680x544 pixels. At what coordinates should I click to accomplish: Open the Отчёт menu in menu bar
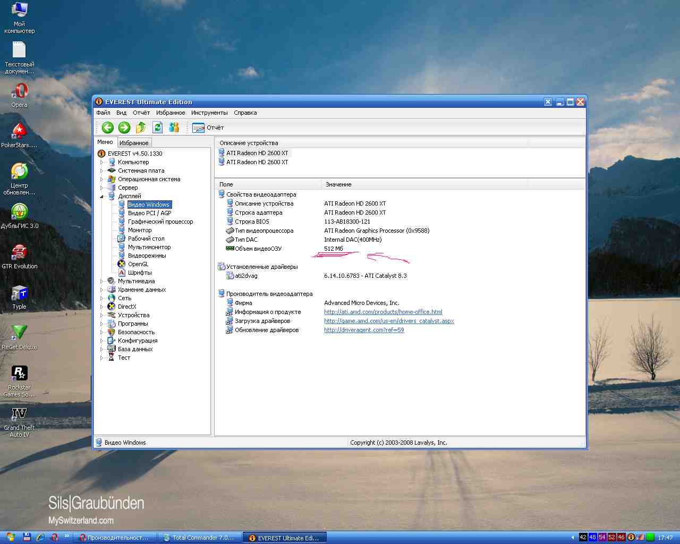(141, 113)
